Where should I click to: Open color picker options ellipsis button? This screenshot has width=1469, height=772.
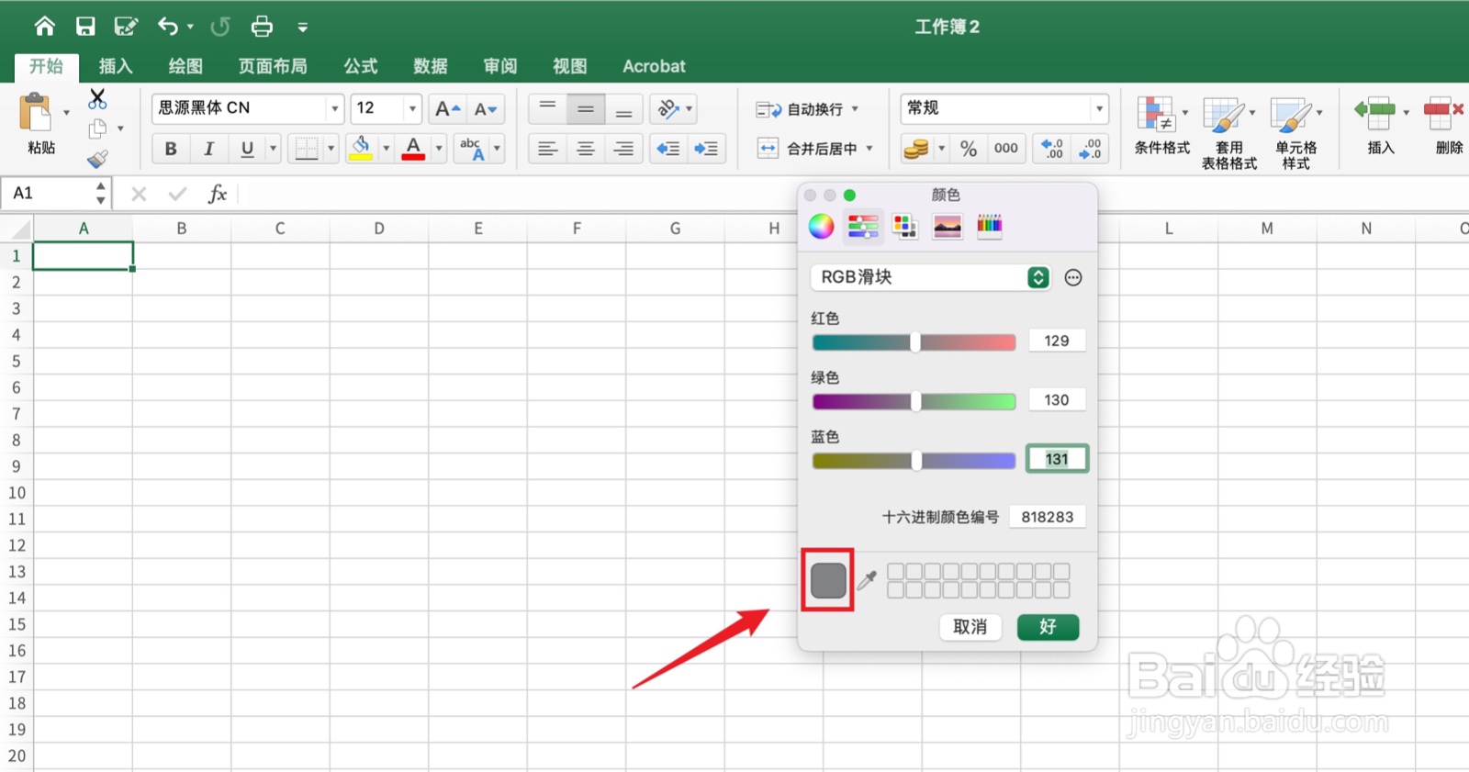pos(1073,277)
